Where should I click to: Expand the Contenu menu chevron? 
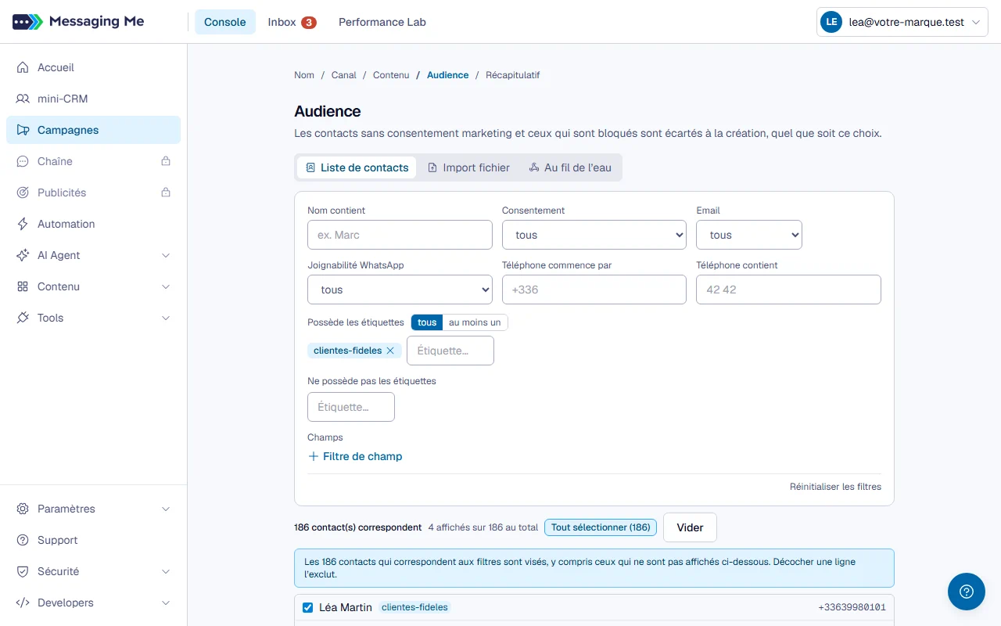coord(166,286)
